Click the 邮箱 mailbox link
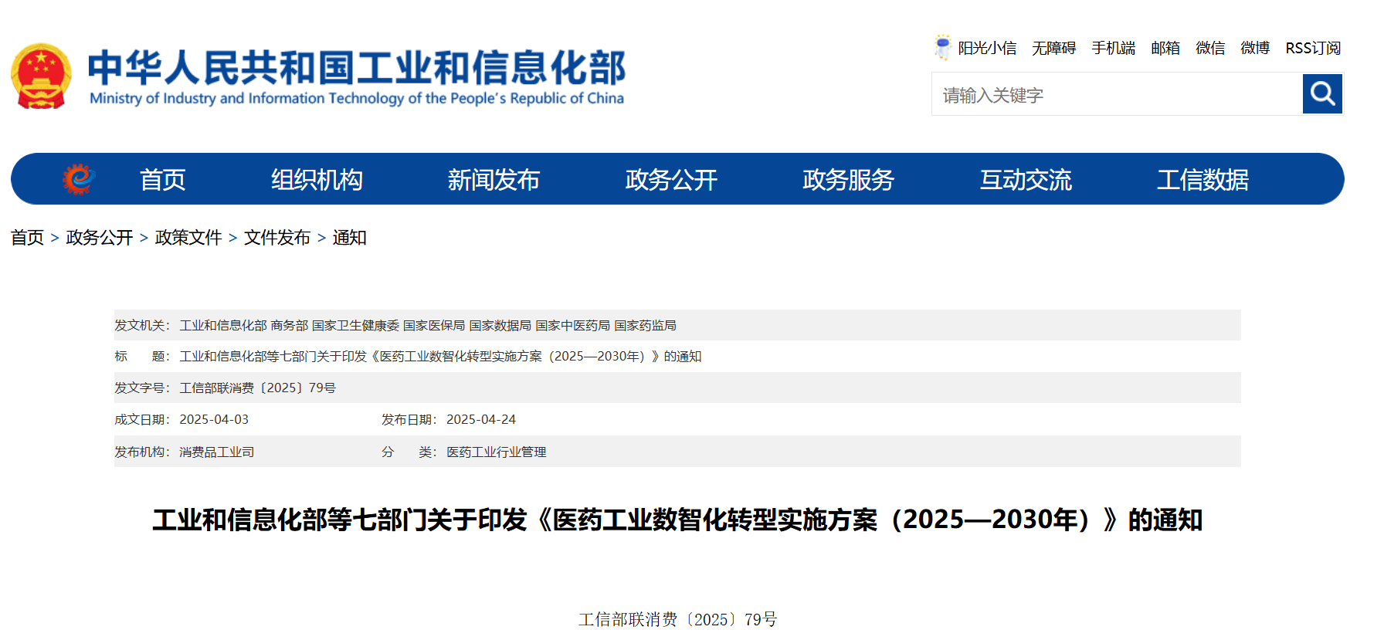The height and width of the screenshot is (640, 1384). (x=1165, y=48)
